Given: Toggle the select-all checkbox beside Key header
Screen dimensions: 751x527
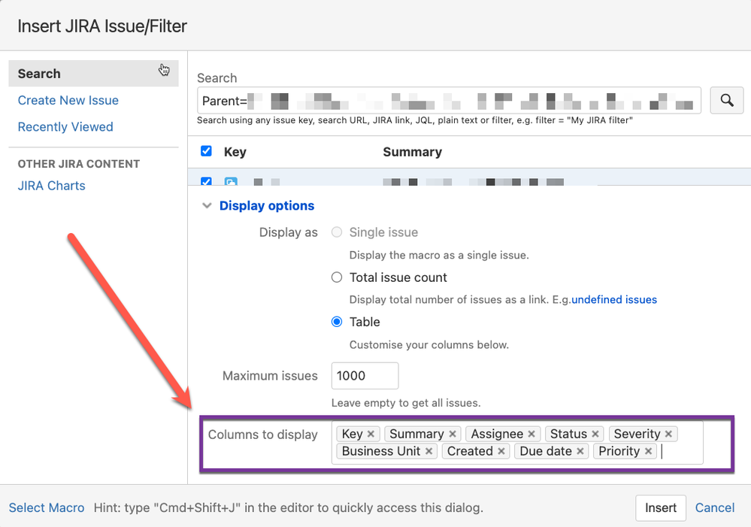Looking at the screenshot, I should [206, 151].
